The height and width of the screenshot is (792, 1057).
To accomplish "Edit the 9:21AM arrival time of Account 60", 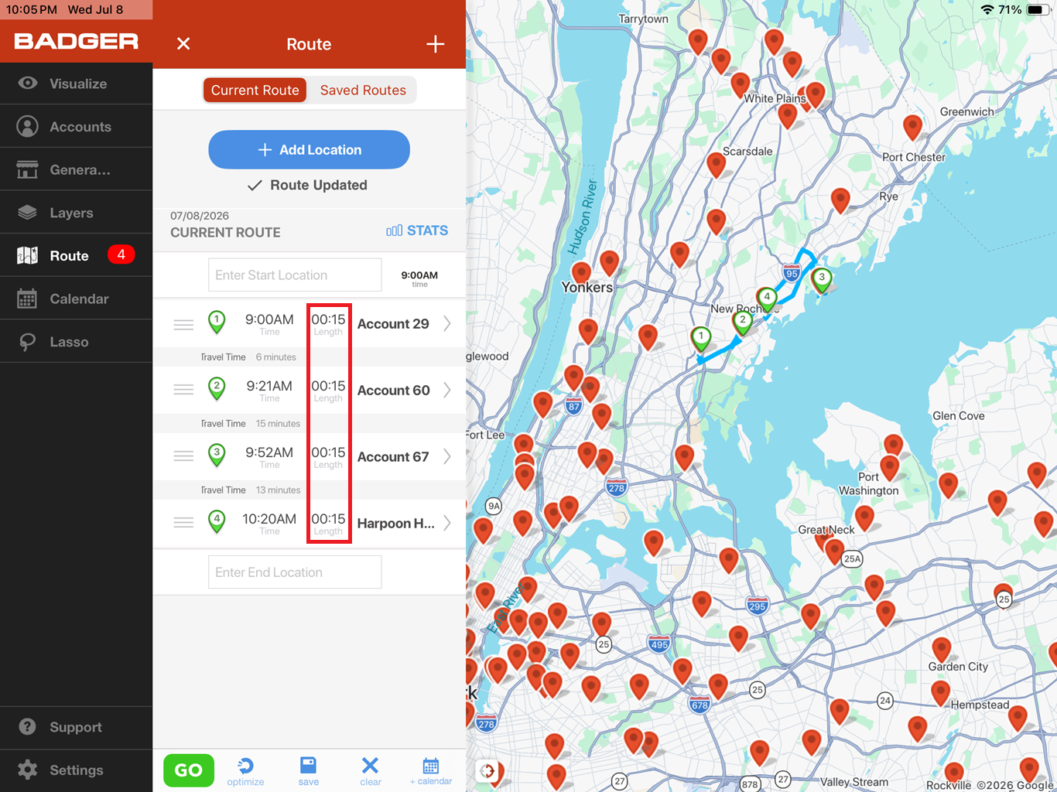I will pyautogui.click(x=269, y=390).
